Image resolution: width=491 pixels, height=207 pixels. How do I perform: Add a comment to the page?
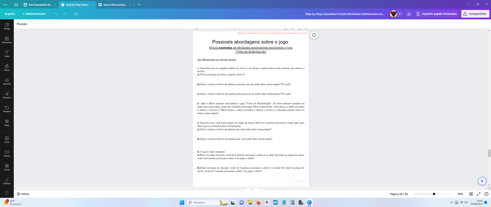pos(314,35)
